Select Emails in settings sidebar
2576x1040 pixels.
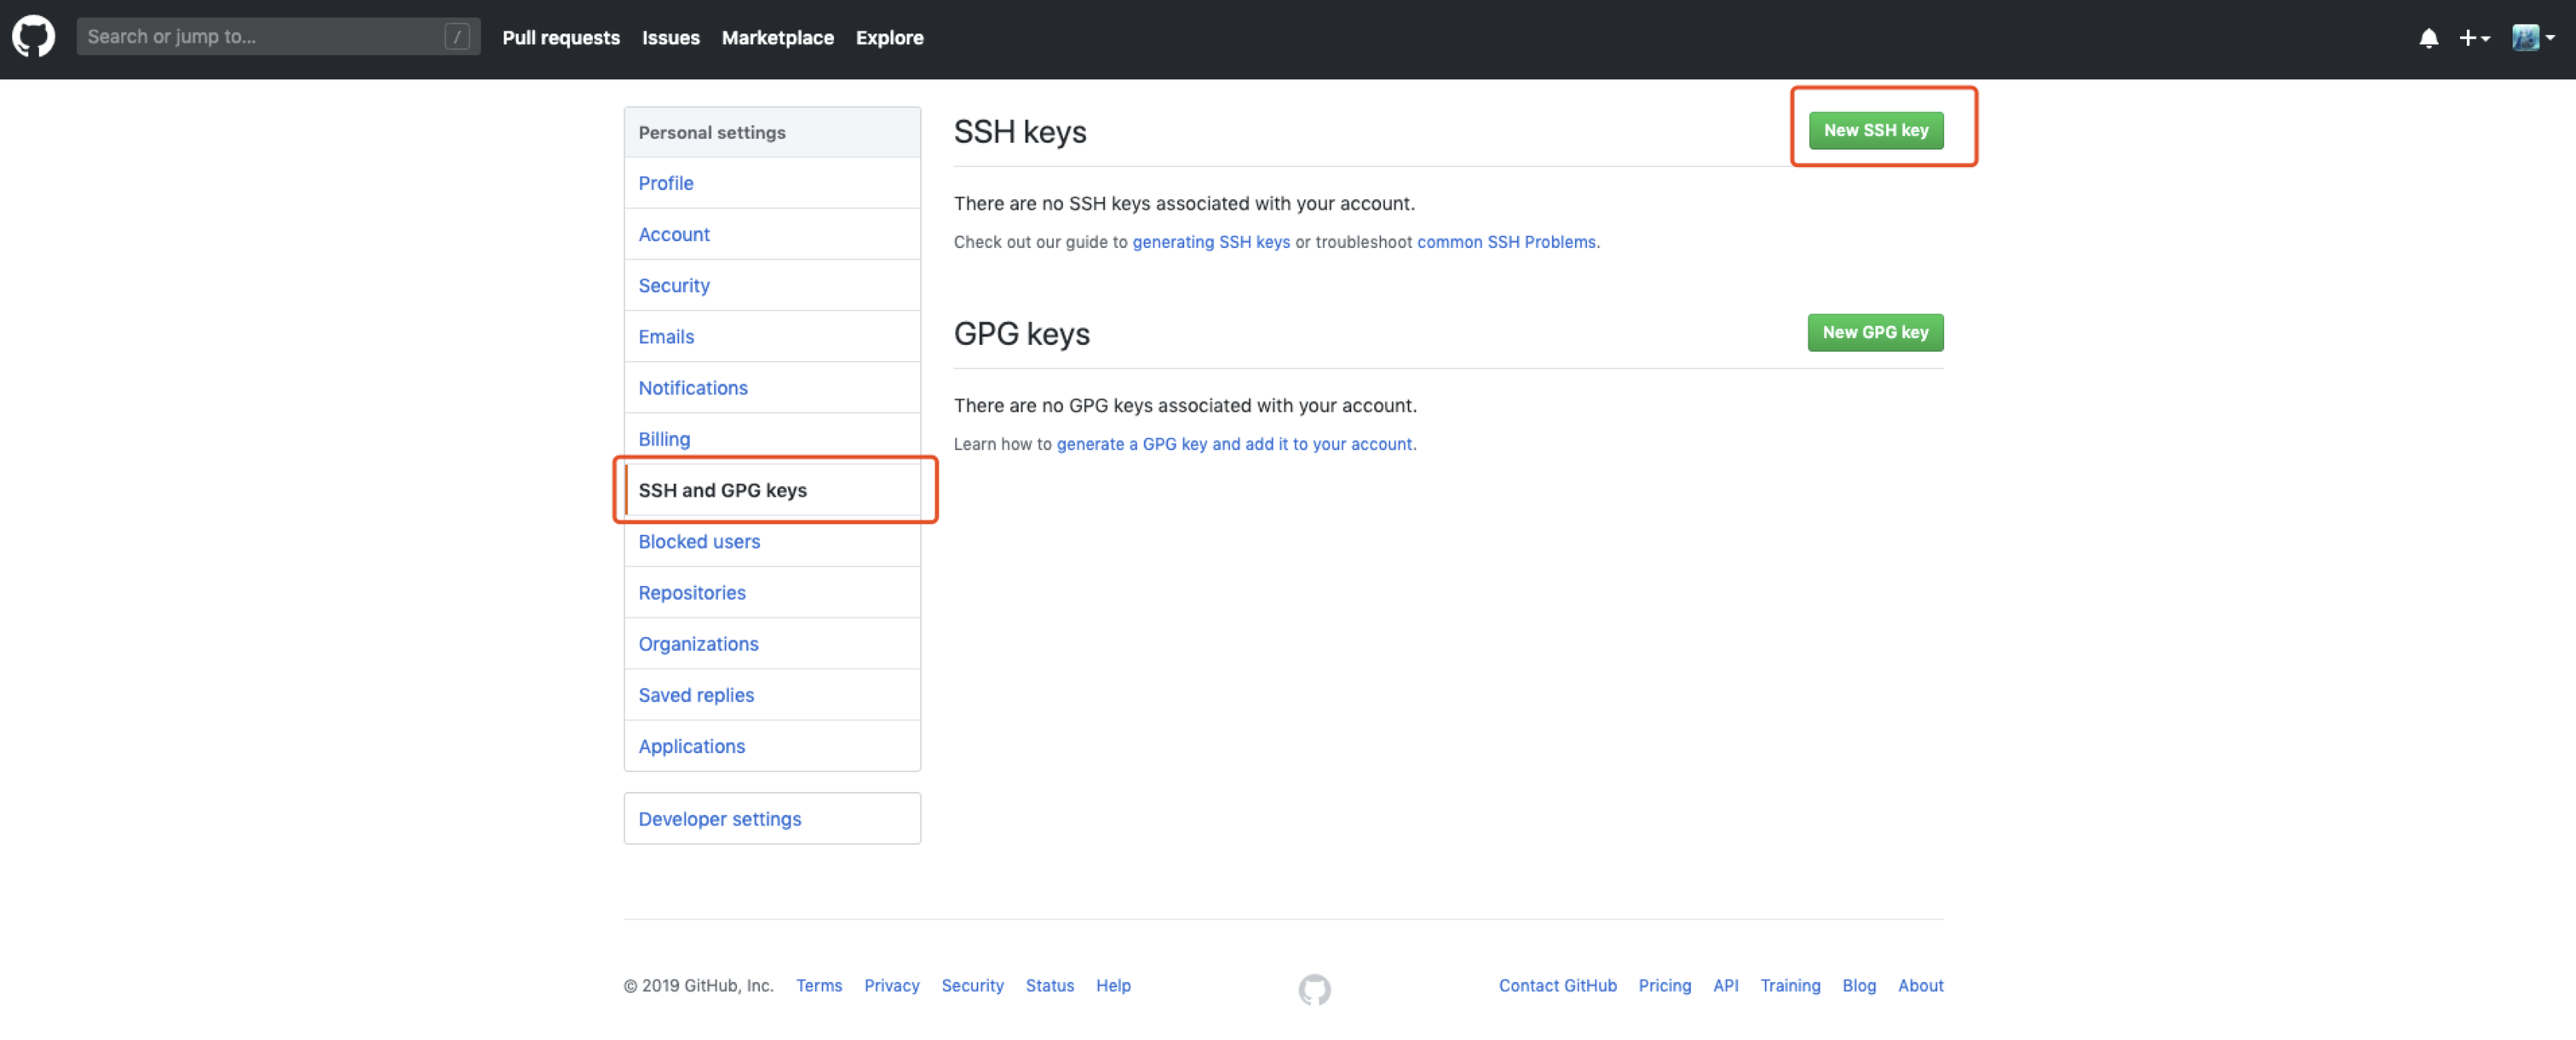tap(666, 337)
